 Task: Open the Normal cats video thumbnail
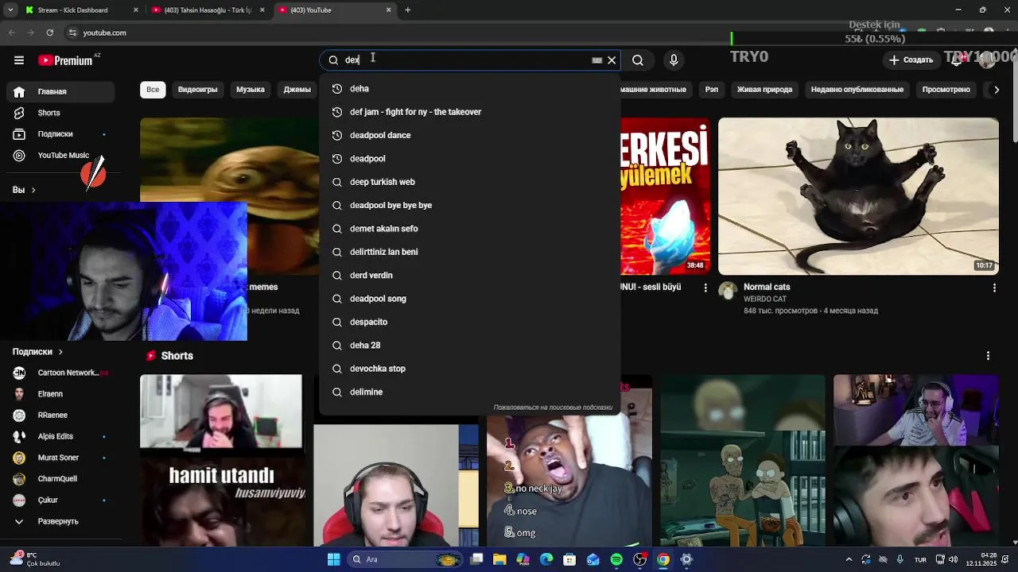858,196
